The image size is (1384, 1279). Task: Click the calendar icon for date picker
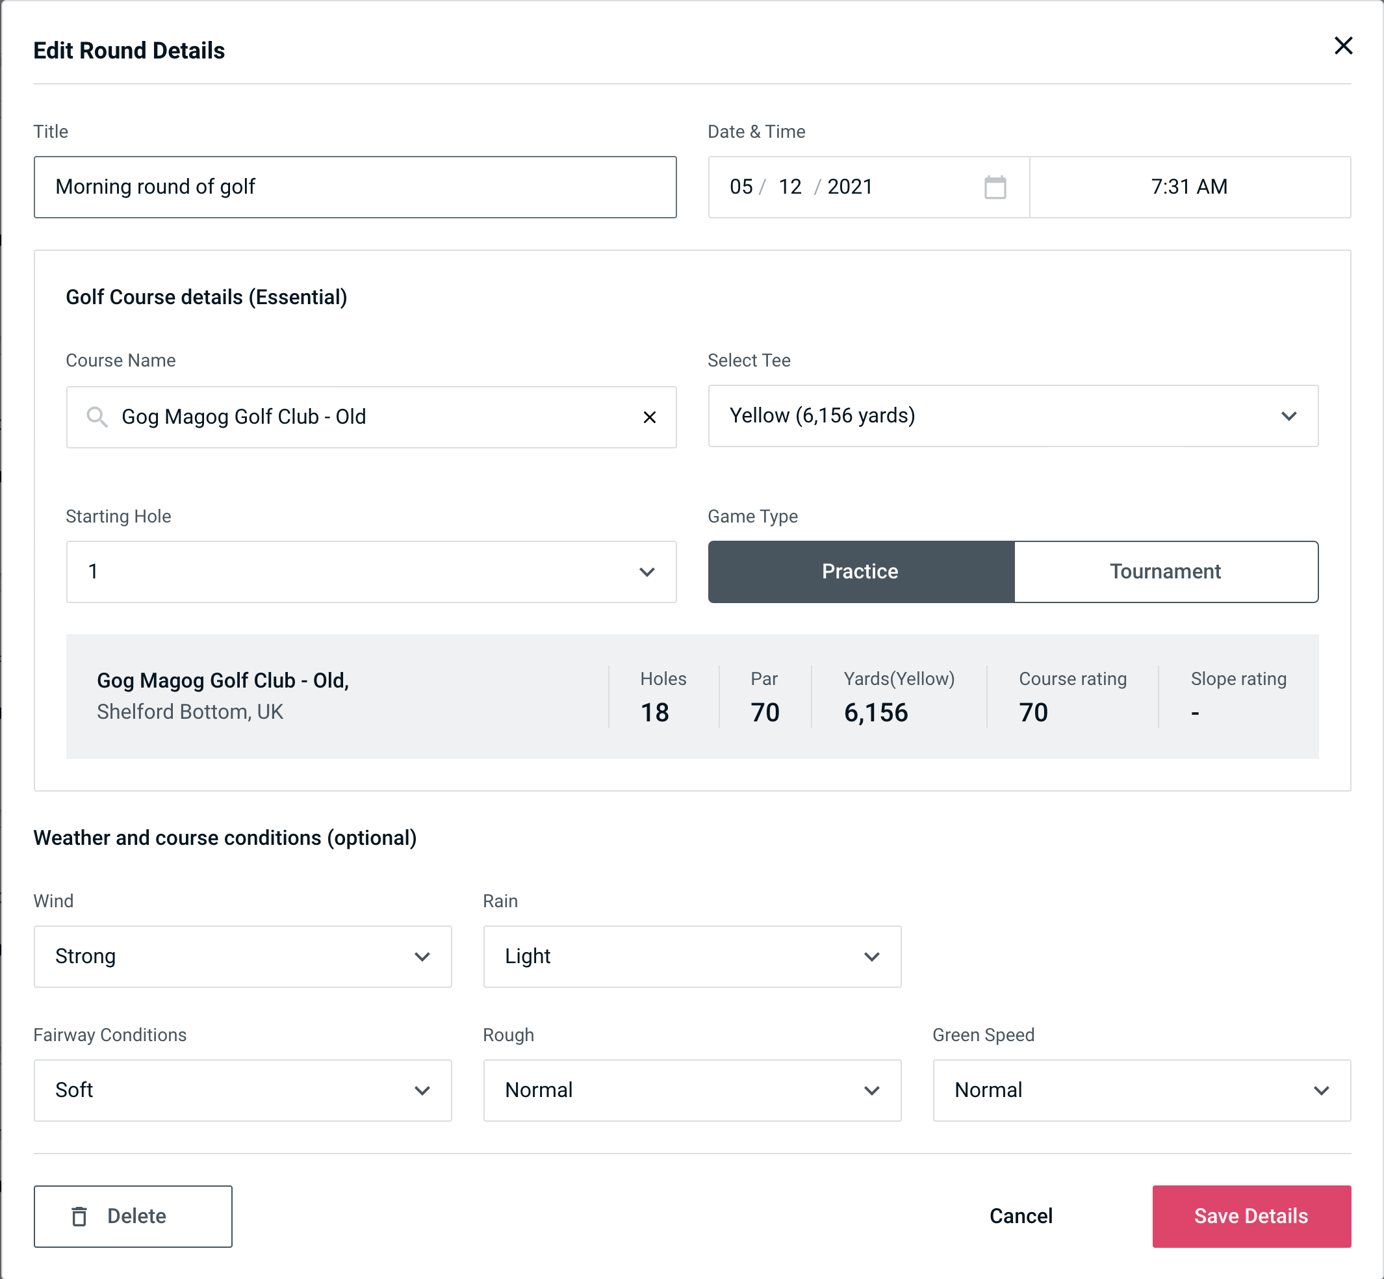tap(996, 187)
